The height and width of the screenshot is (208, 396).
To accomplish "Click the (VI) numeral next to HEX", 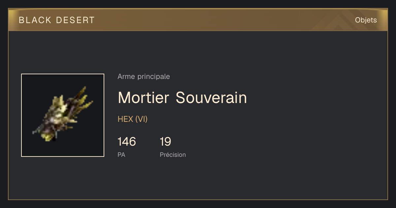I will coord(141,119).
